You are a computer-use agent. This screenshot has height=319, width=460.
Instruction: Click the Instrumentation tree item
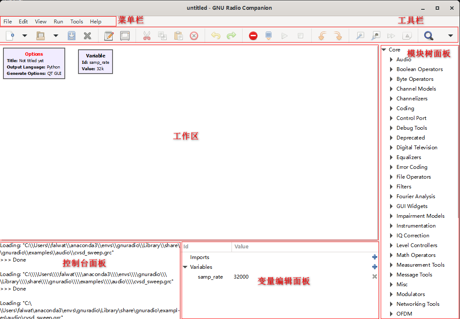click(416, 226)
